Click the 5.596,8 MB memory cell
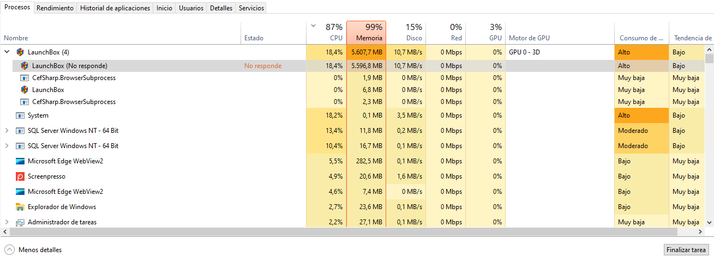The height and width of the screenshot is (263, 714). point(366,65)
